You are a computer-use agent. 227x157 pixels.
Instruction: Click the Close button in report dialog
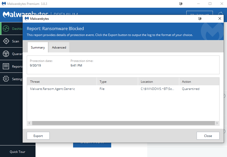tap(208, 136)
